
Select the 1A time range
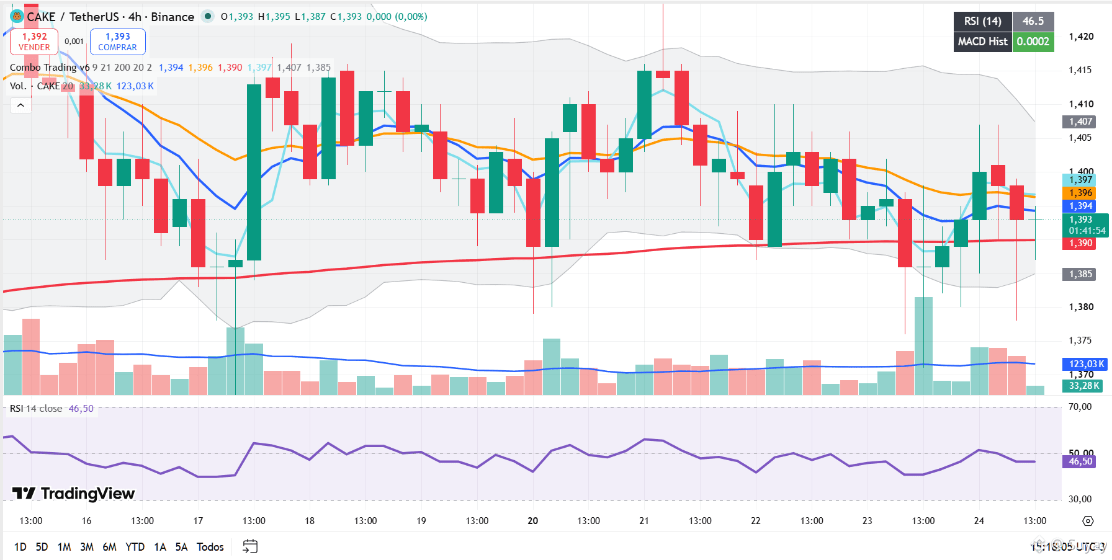coord(160,547)
